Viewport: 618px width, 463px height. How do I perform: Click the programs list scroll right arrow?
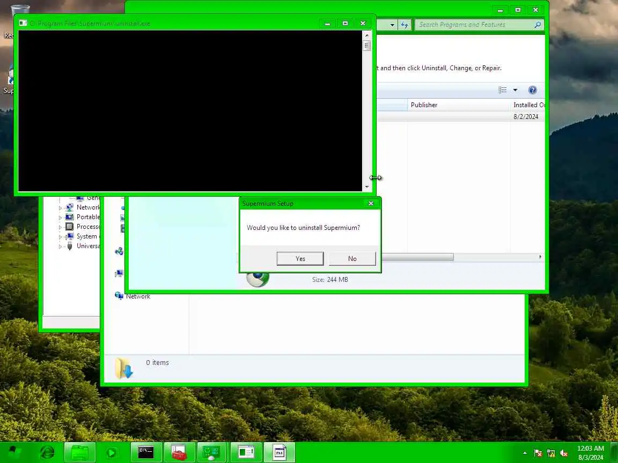[x=540, y=257]
